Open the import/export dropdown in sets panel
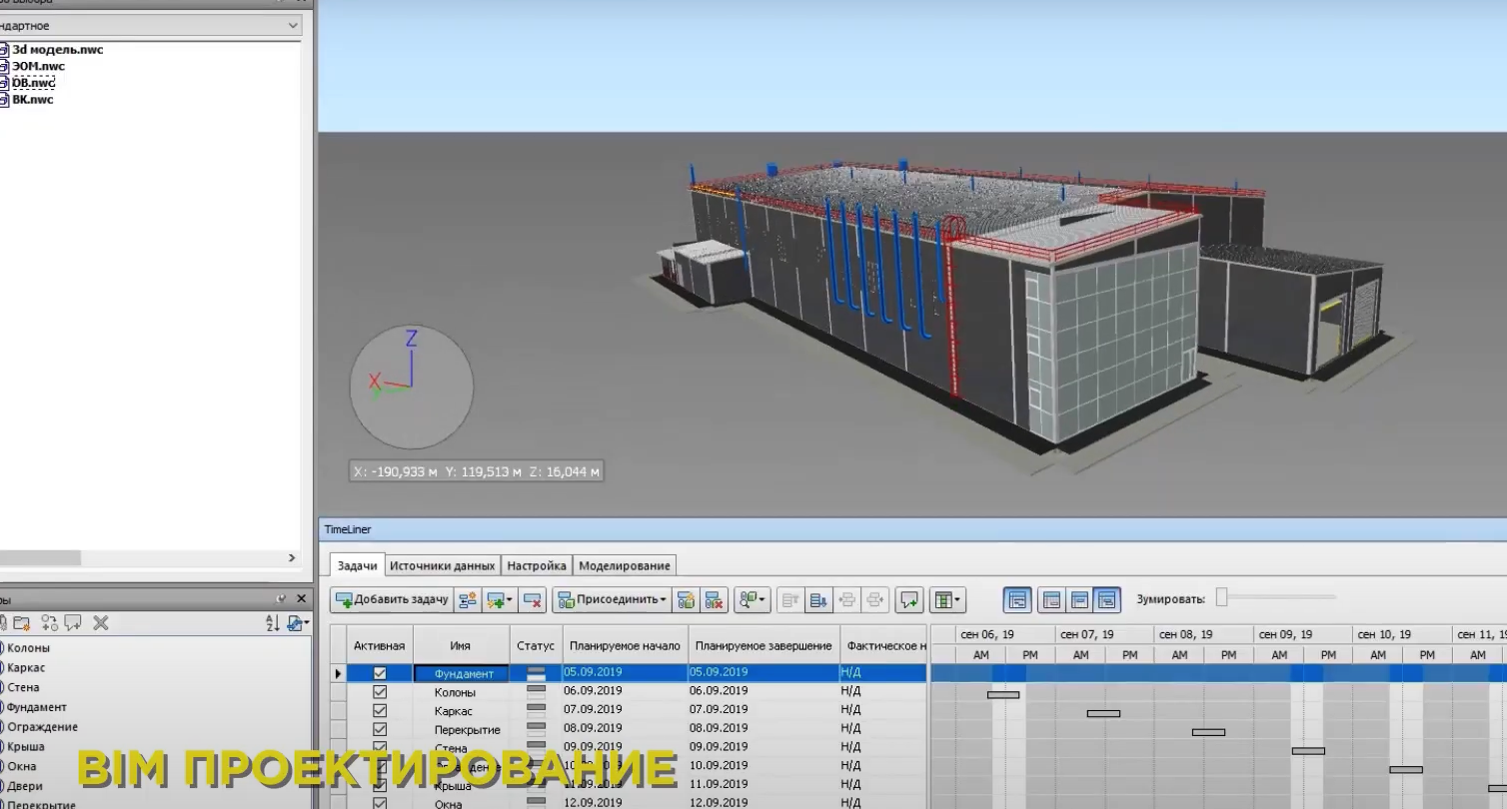 [x=293, y=622]
